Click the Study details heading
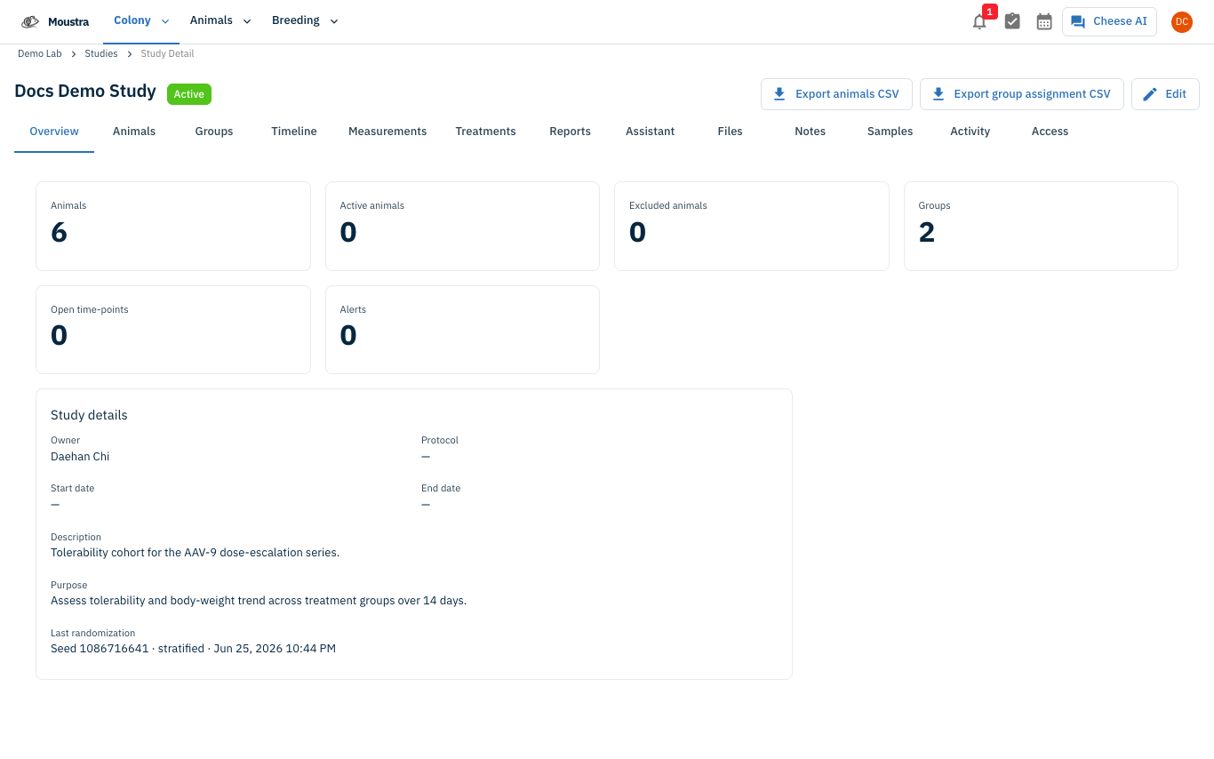This screenshot has width=1214, height=759. (x=89, y=415)
